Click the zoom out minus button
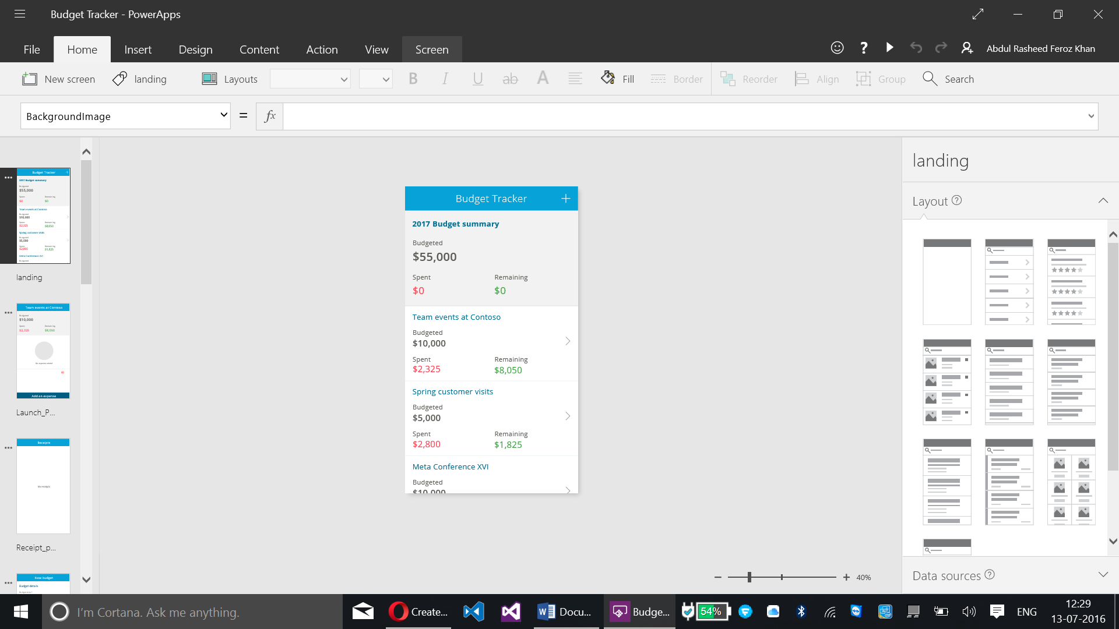Image resolution: width=1119 pixels, height=629 pixels. point(718,577)
